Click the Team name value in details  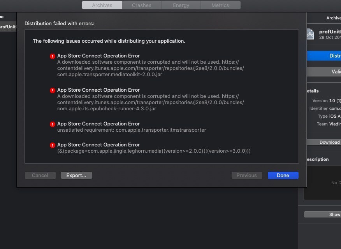[x=335, y=124]
